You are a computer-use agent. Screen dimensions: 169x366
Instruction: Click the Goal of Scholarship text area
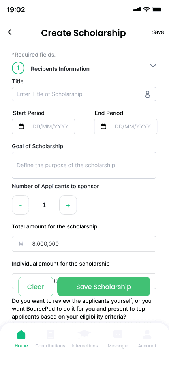click(84, 165)
